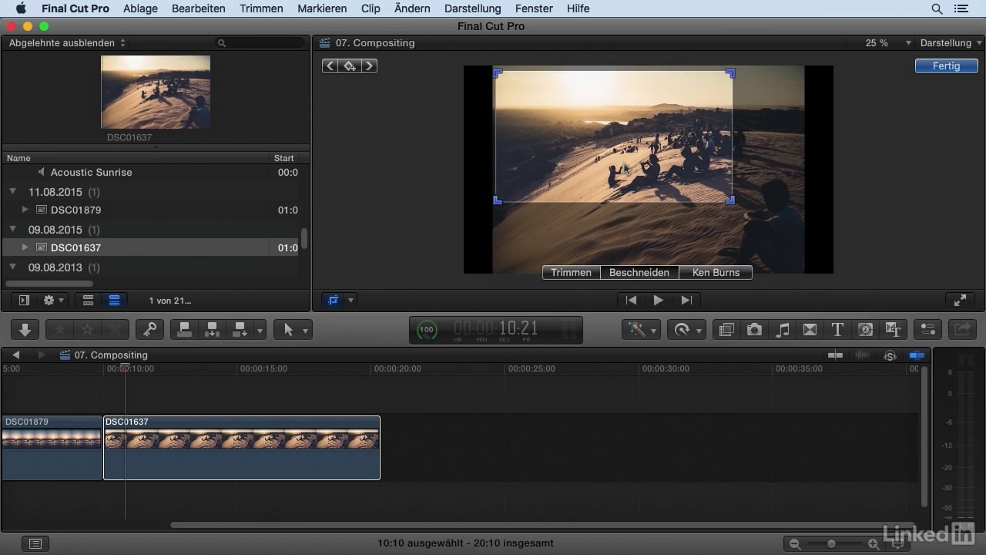Open the edit options arrow dropdown
Viewport: 986px width, 555px height.
point(260,330)
